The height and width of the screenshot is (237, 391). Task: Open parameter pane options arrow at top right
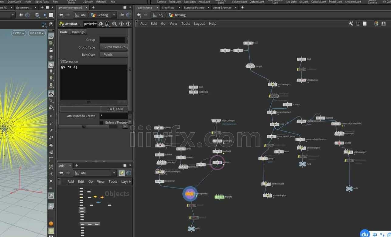pyautogui.click(x=130, y=7)
